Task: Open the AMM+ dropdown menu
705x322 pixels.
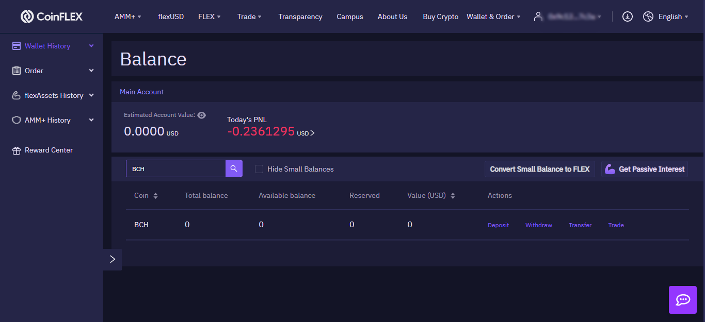Action: coord(127,16)
